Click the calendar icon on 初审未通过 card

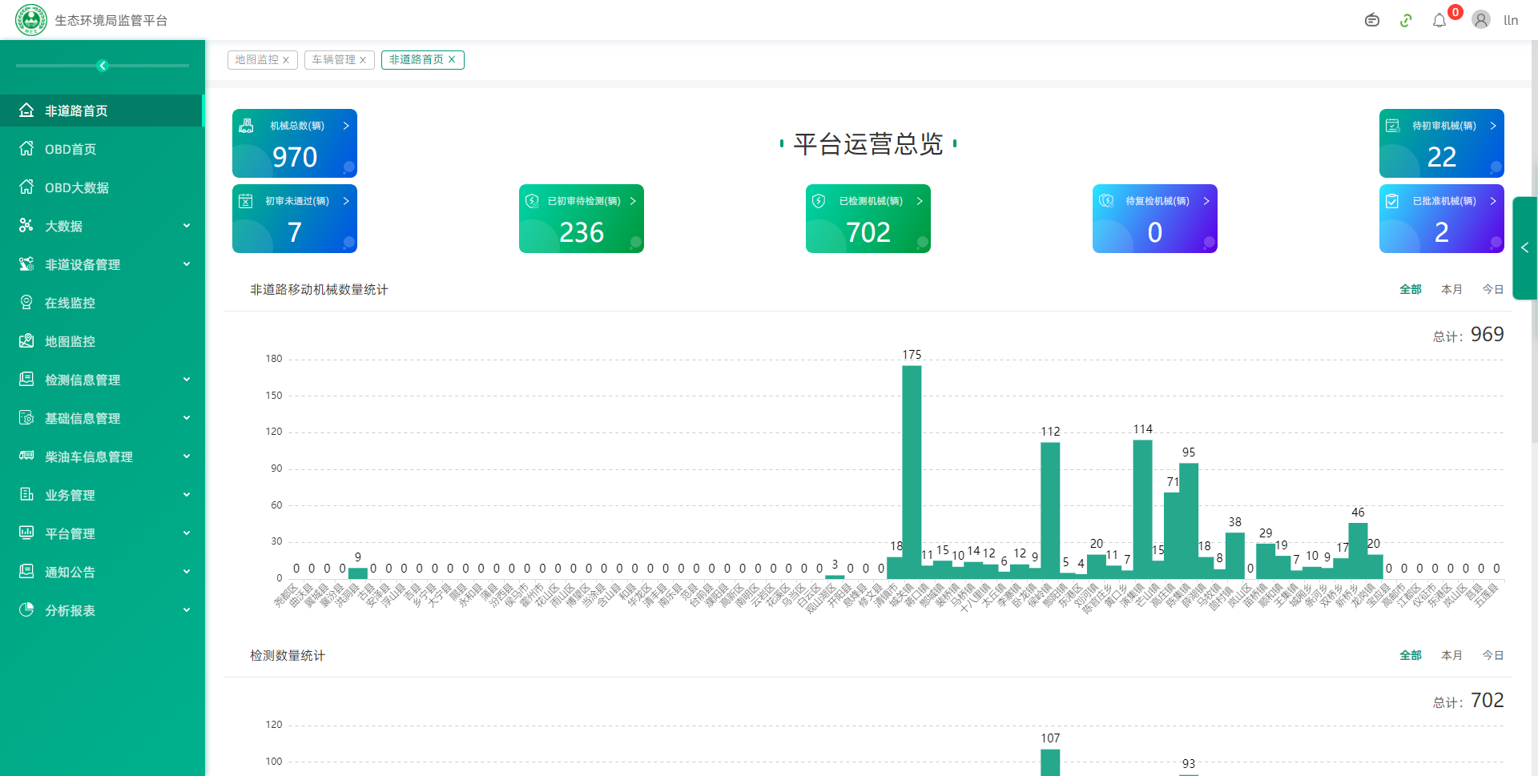[x=246, y=201]
